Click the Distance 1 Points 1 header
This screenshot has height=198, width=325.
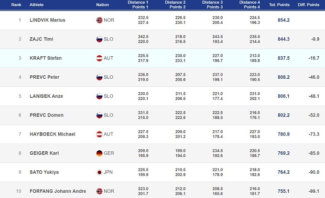point(138,5)
